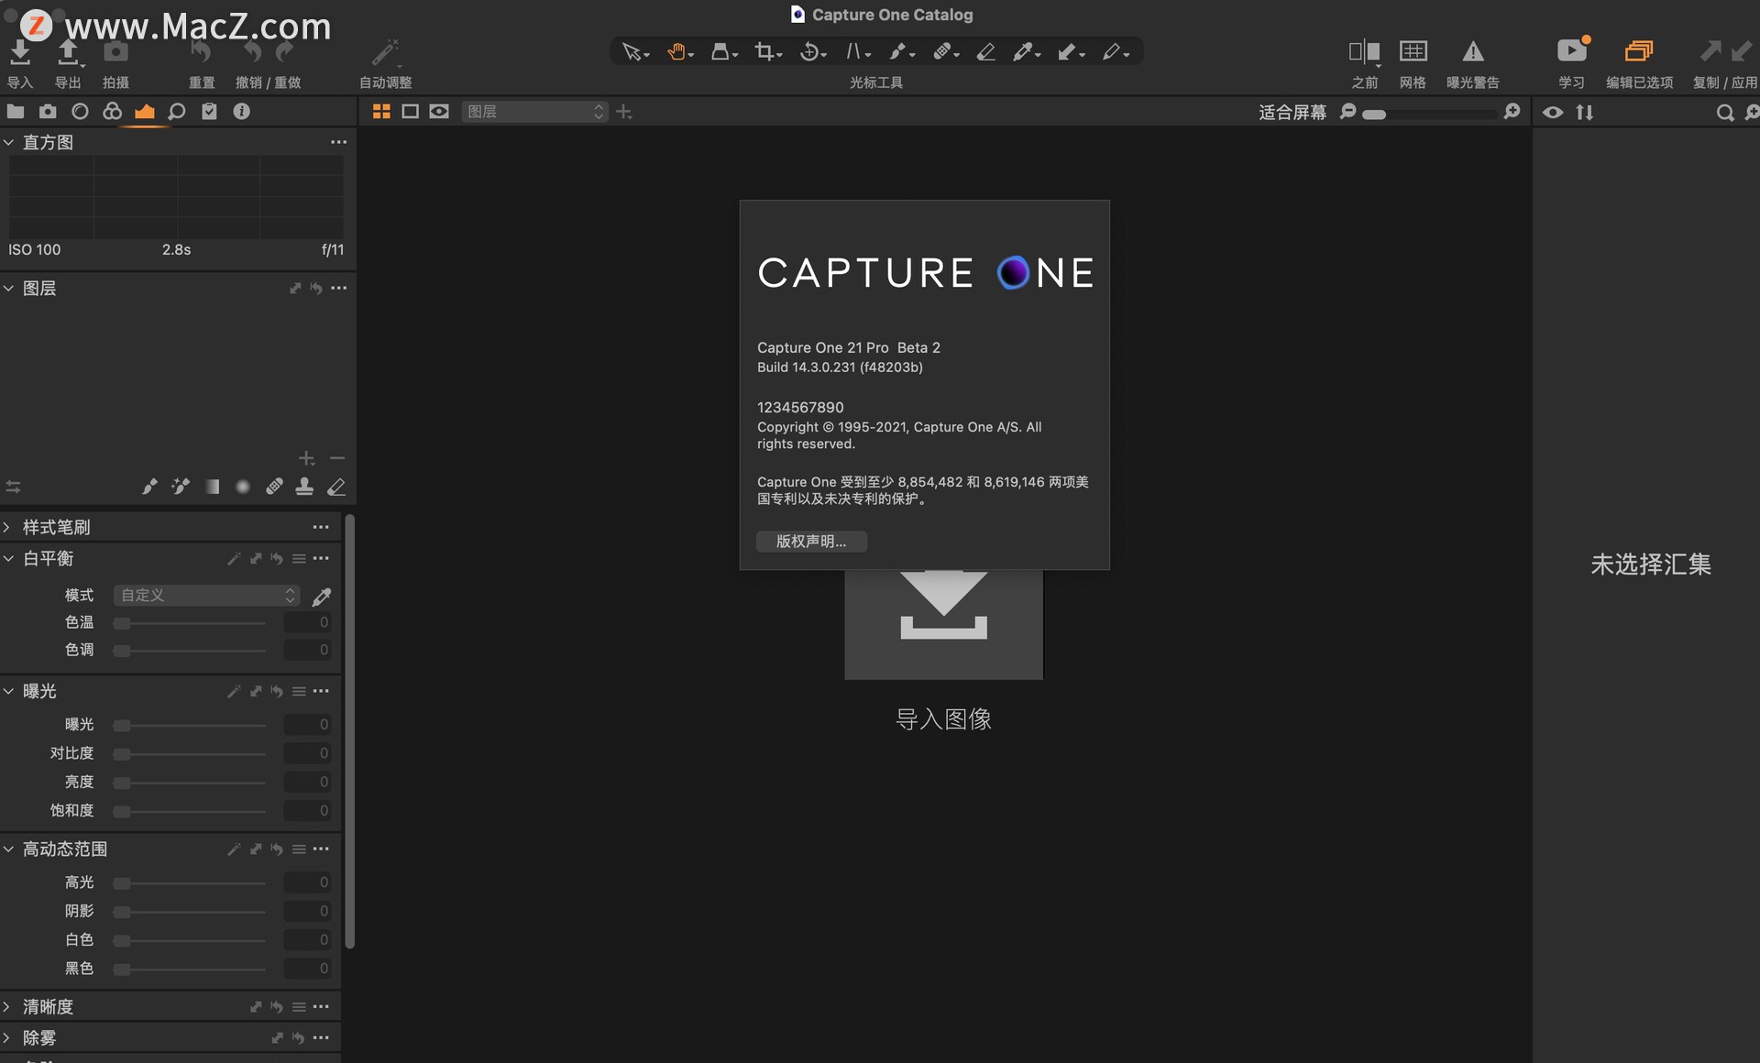Click the Export (导出) toolbar icon
This screenshot has width=1760, height=1063.
coord(68,52)
